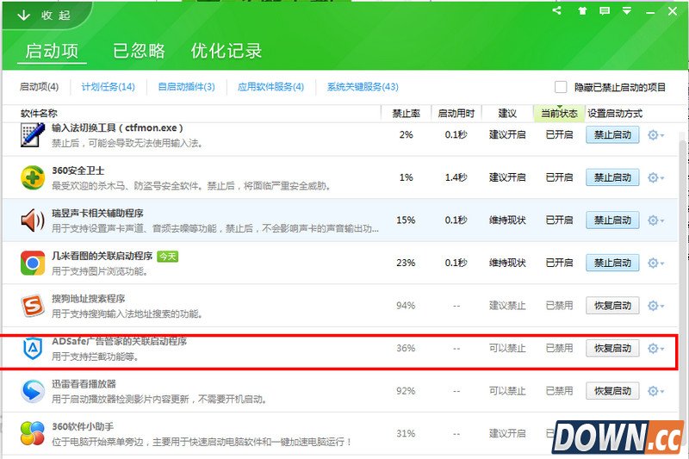Click the ADSafe blue shield icon
This screenshot has height=459, width=689.
click(x=33, y=348)
